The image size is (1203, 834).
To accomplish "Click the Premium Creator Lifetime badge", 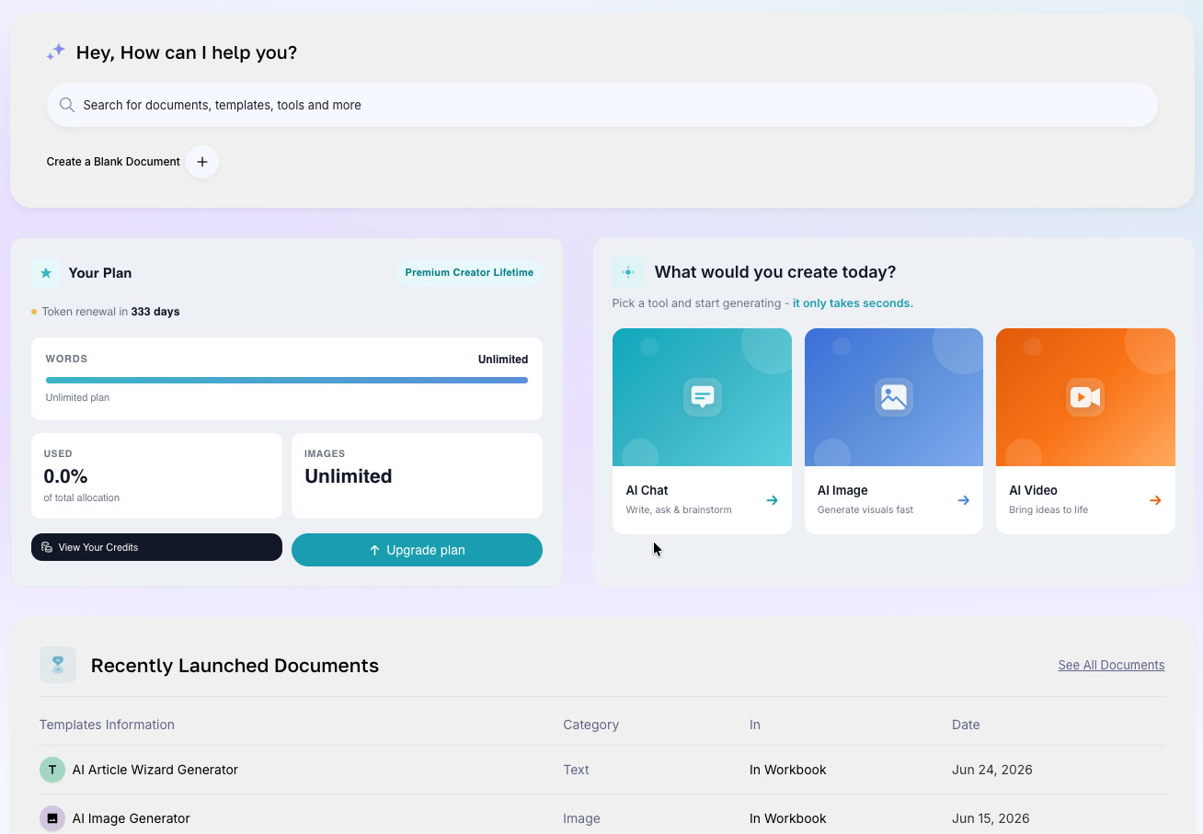I will 469,273.
